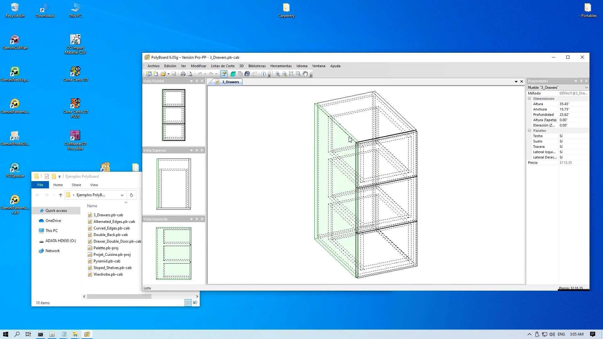Toggle the highlighted Properties panel button
603x339 pixels.
coord(224,74)
